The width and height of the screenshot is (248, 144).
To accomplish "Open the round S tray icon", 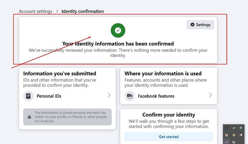I will tap(234, 142).
